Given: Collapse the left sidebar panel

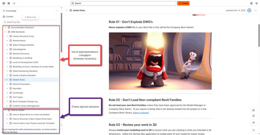Looking at the screenshot, I should 4,3.
